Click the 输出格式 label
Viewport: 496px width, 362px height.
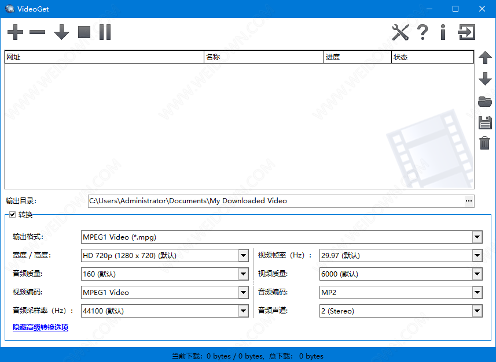[x=28, y=237]
